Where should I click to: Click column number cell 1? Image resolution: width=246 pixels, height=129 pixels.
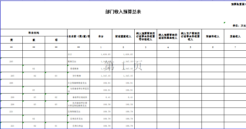click(101, 47)
